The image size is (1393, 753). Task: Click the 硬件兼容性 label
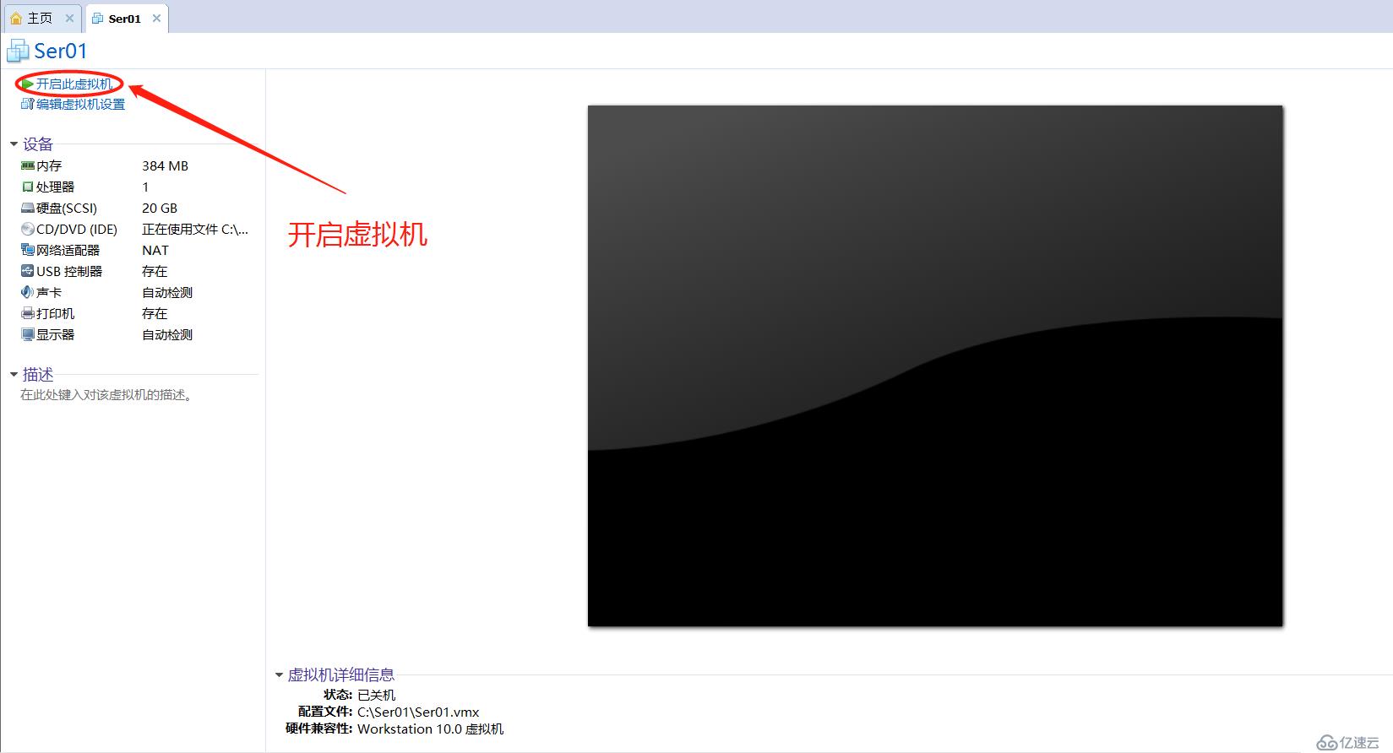(x=319, y=729)
